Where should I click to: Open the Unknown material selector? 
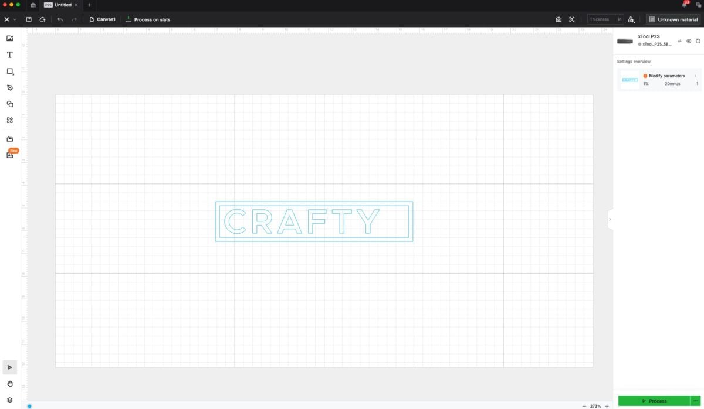673,19
